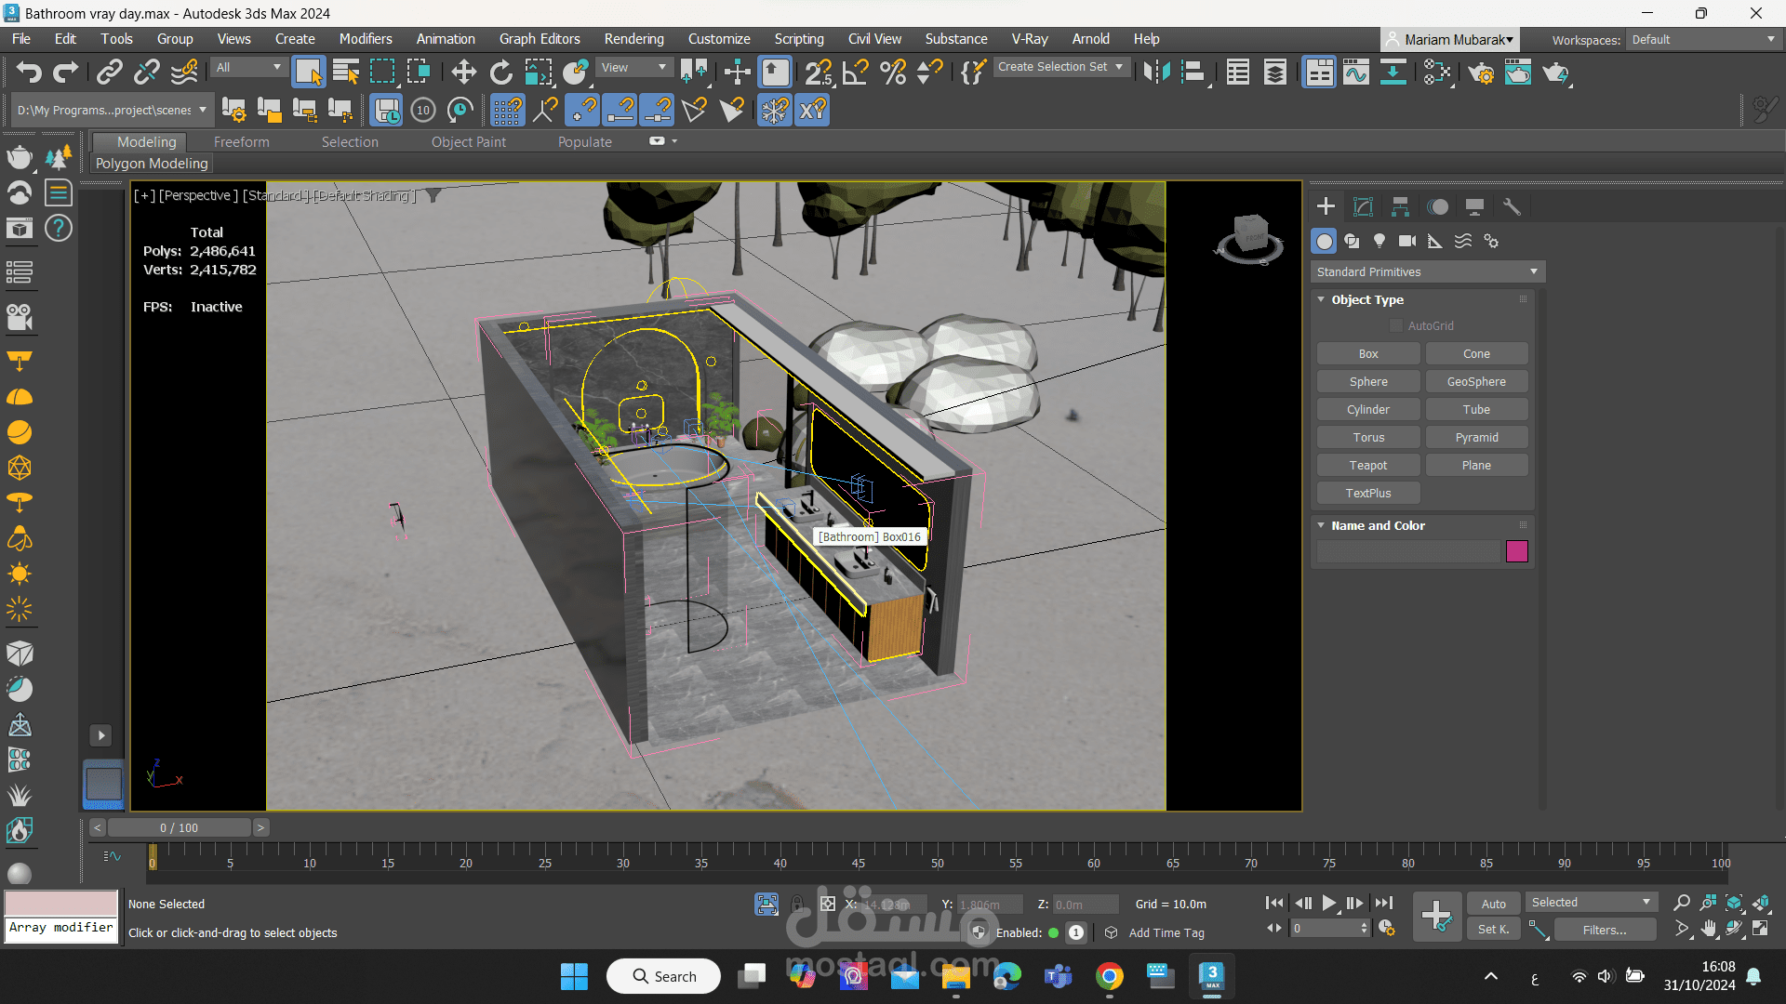The image size is (1786, 1004).
Task: Enable the AutoGrid checkbox
Action: pos(1395,325)
